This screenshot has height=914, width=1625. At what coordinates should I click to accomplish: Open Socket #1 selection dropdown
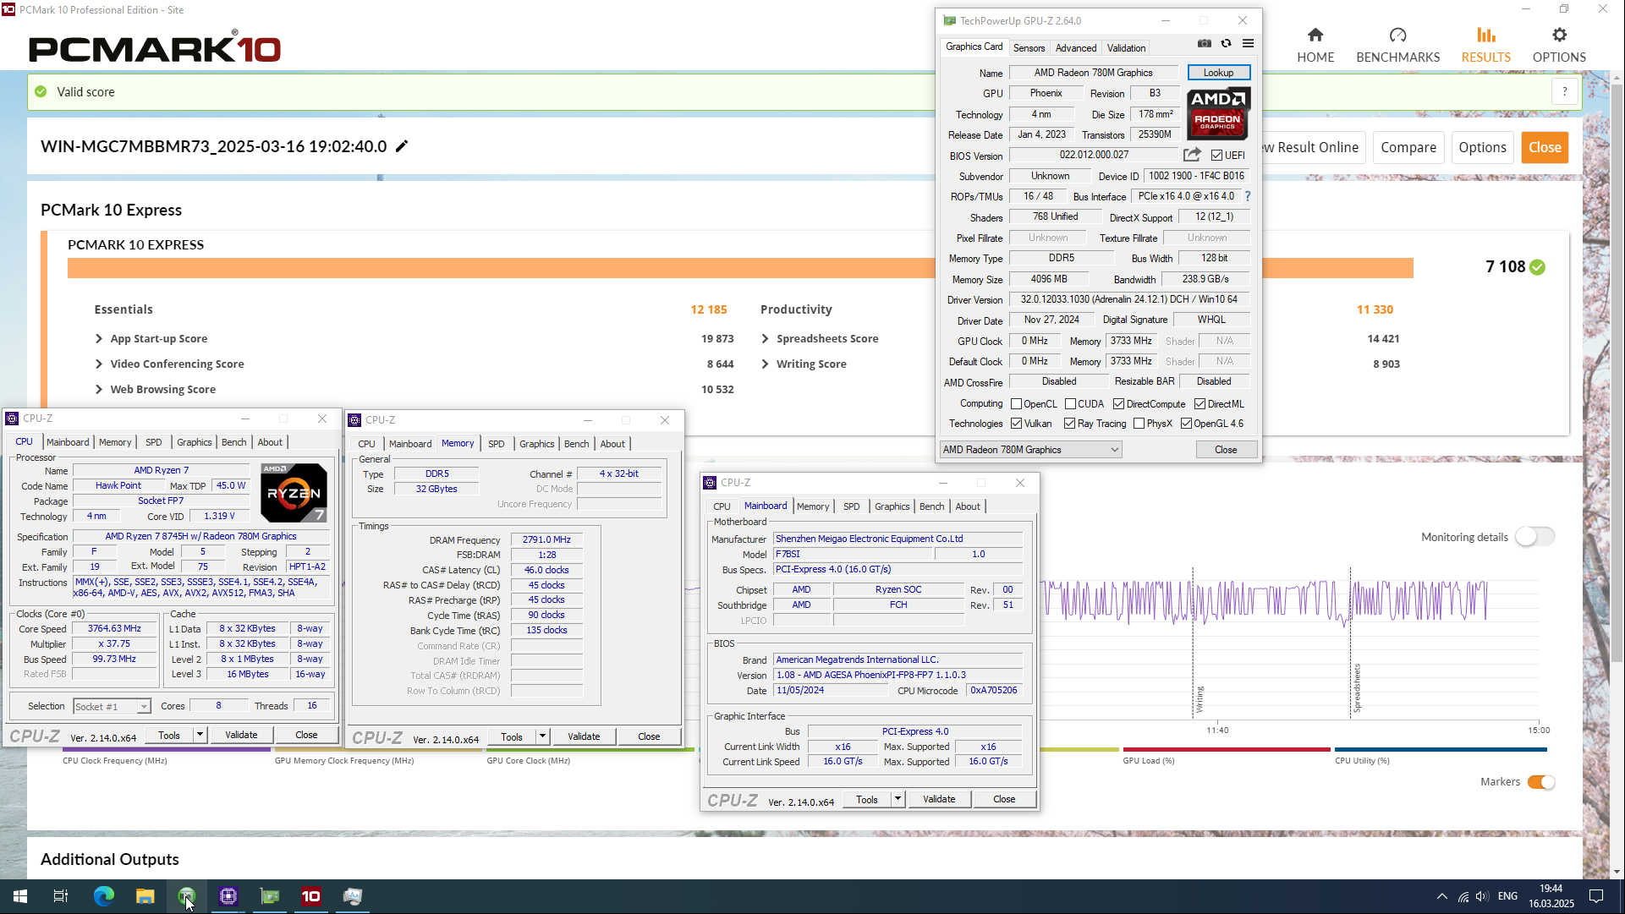coord(111,707)
